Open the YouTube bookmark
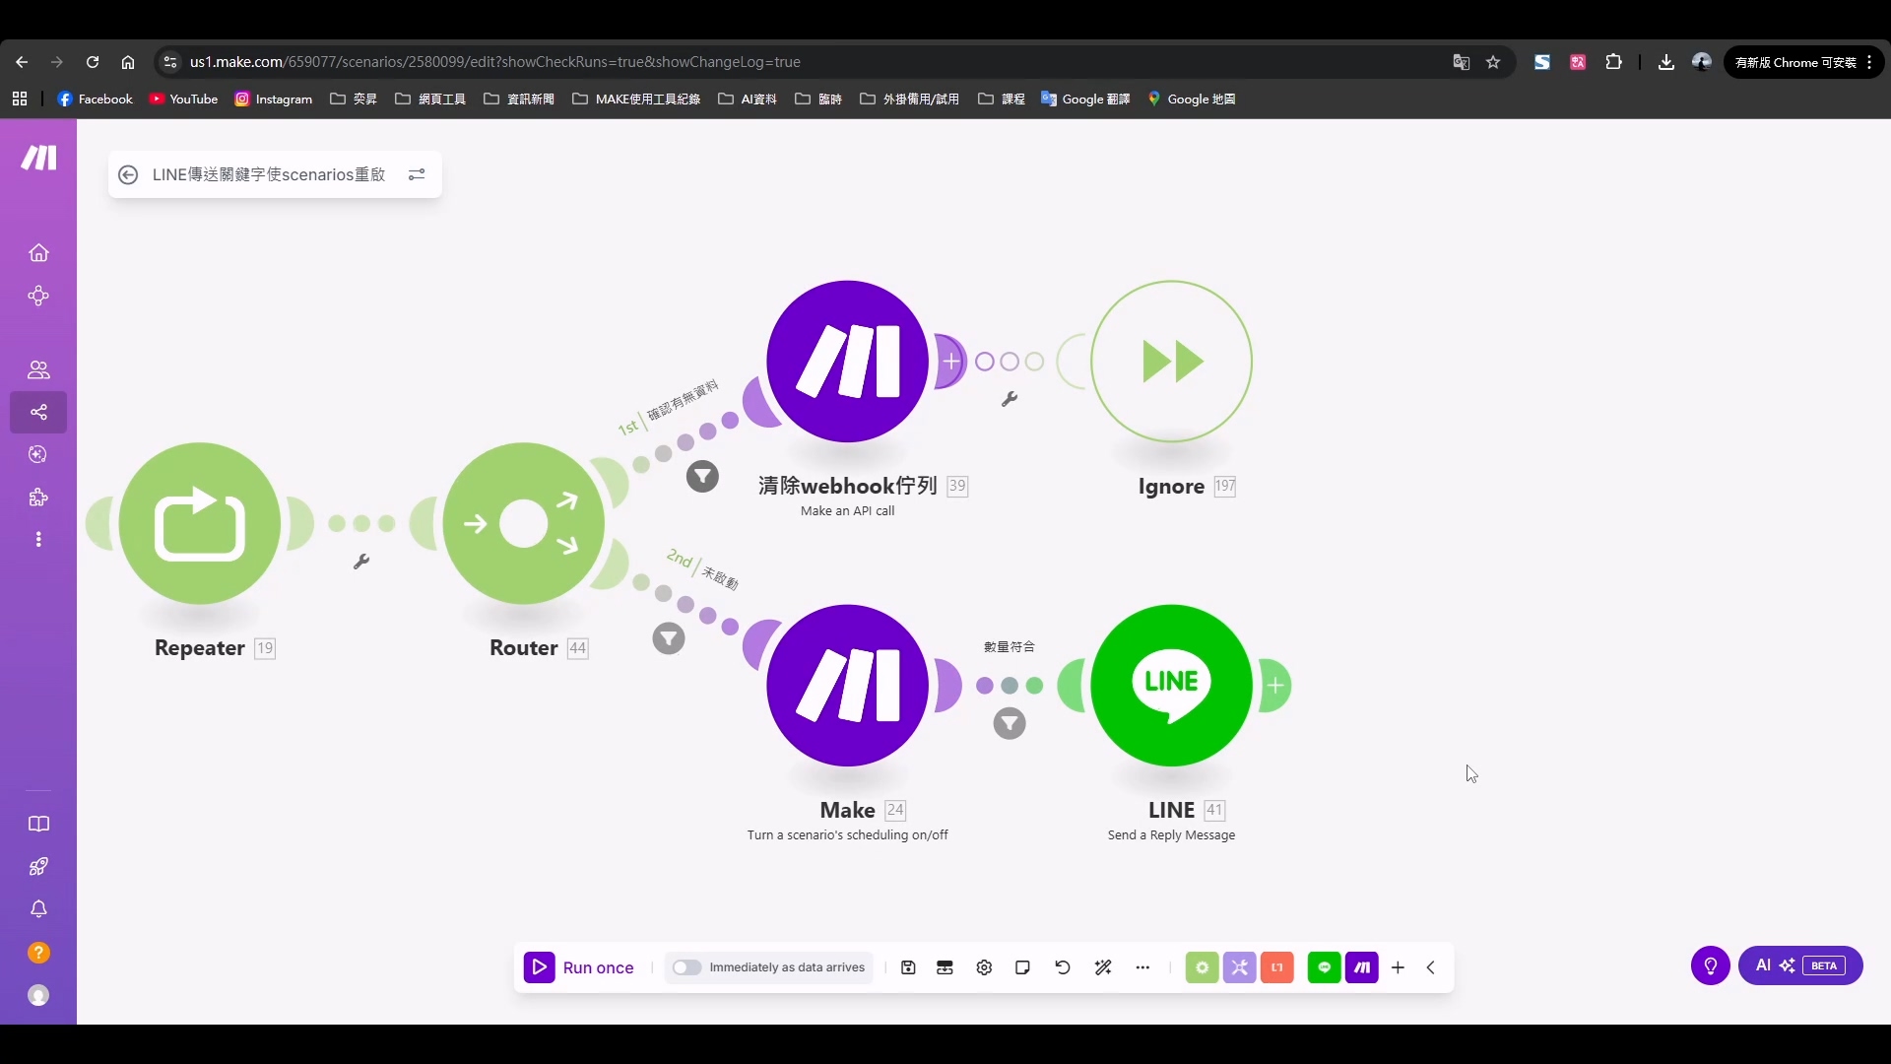This screenshot has height=1064, width=1891. tap(183, 99)
